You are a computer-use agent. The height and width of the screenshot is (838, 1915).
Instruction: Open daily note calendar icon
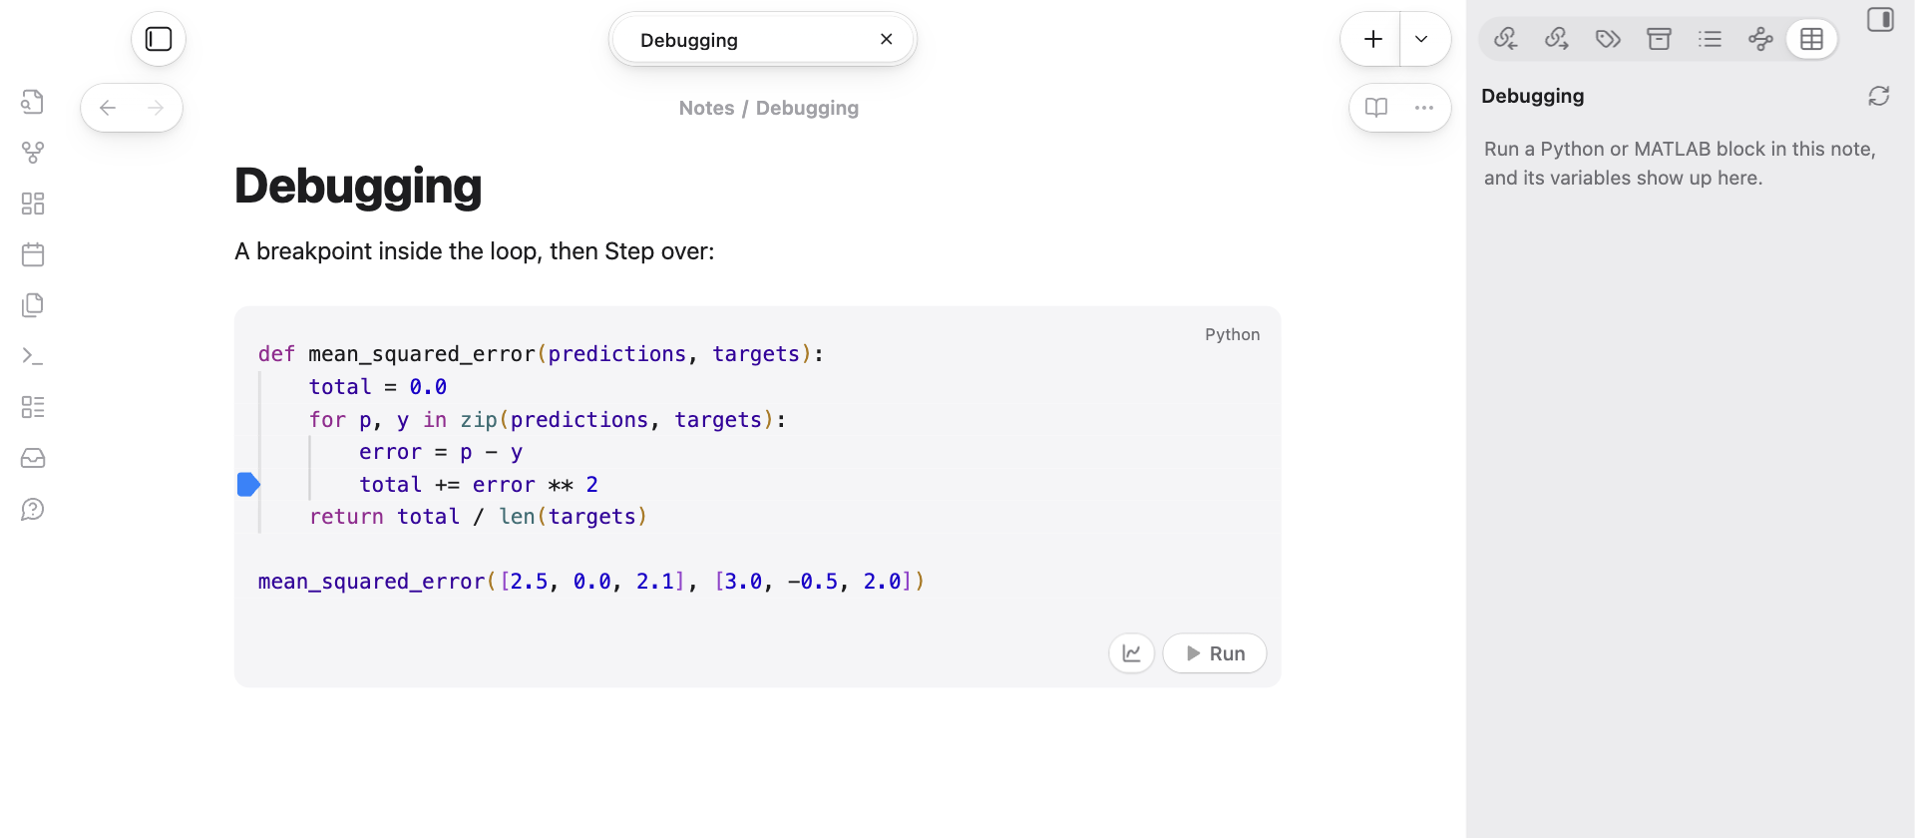pos(33,254)
